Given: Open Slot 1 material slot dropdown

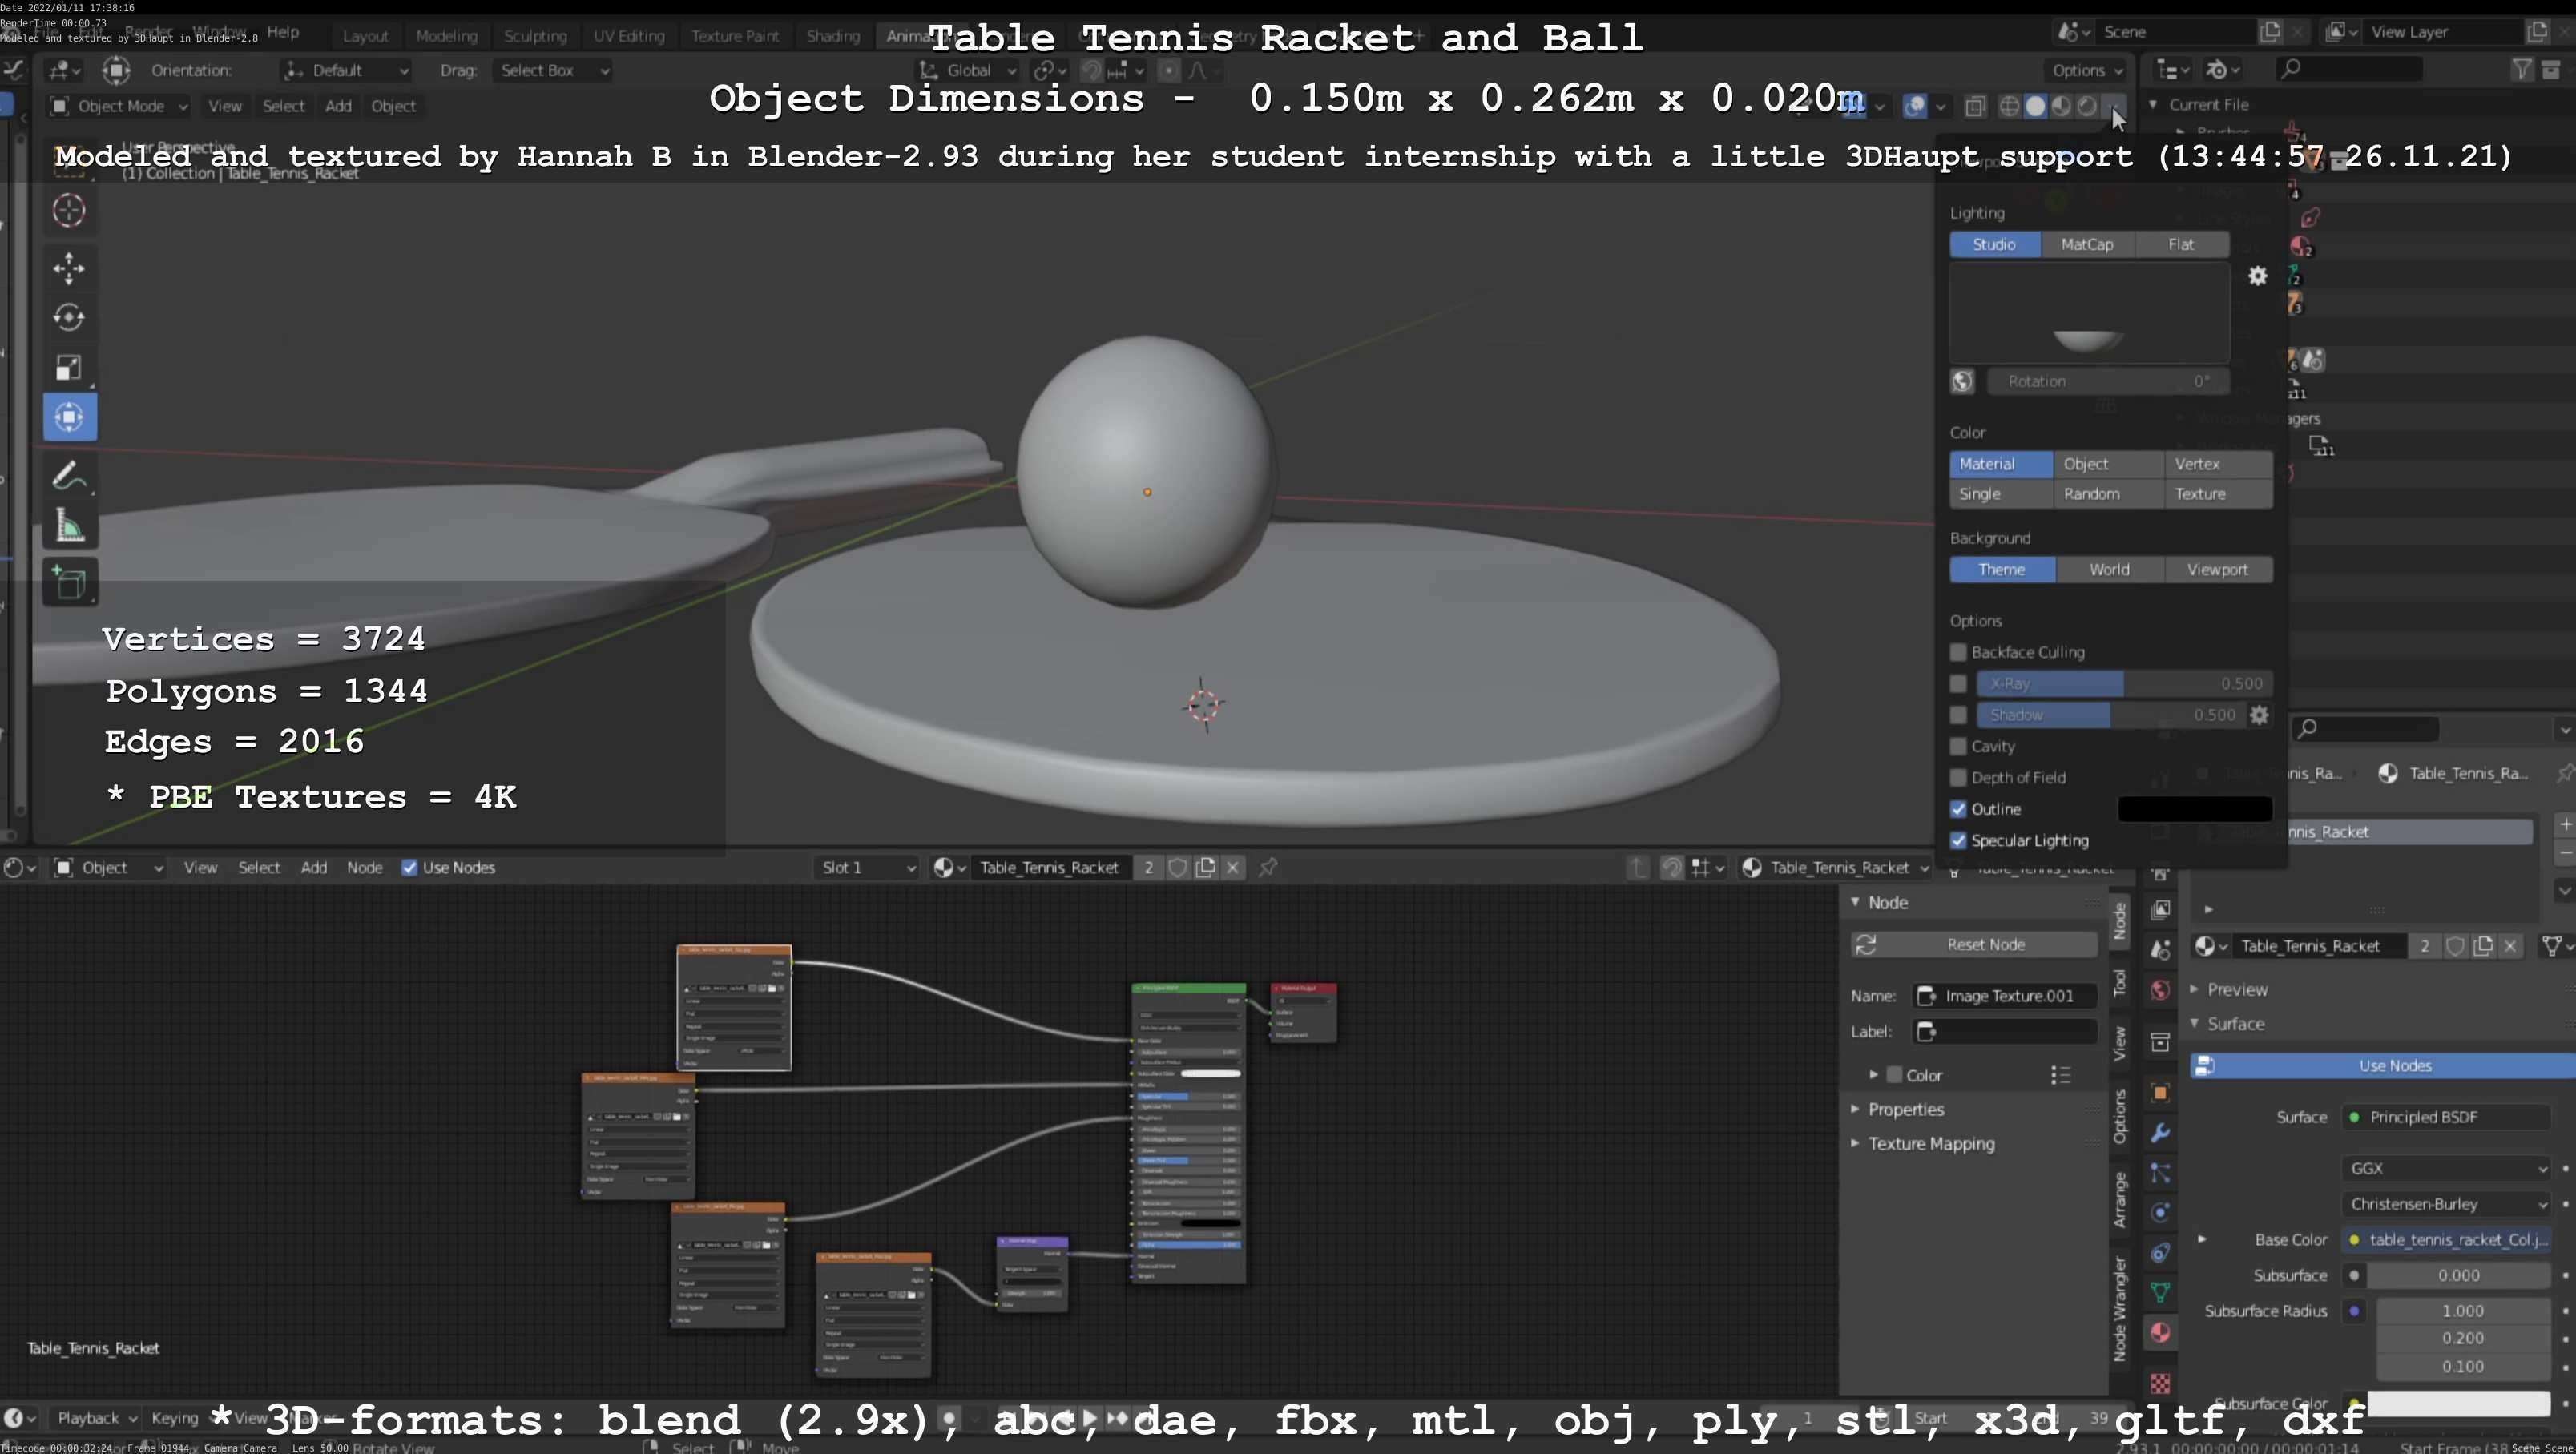Looking at the screenshot, I should [866, 867].
